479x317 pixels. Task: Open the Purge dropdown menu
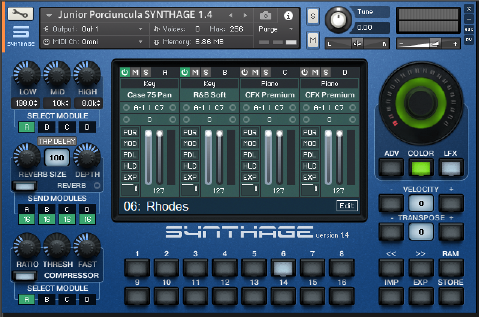[x=276, y=29]
